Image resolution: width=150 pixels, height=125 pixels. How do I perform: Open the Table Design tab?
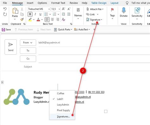click(99, 3)
